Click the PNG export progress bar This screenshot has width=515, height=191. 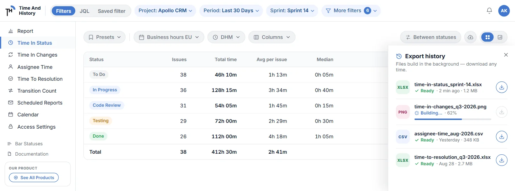click(453, 119)
